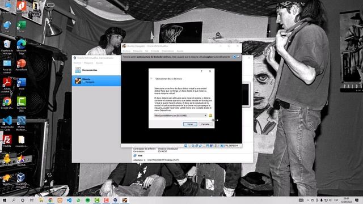Open Papelera de reciclaje desktop icon
This screenshot has width=363, height=204.
pos(7,46)
